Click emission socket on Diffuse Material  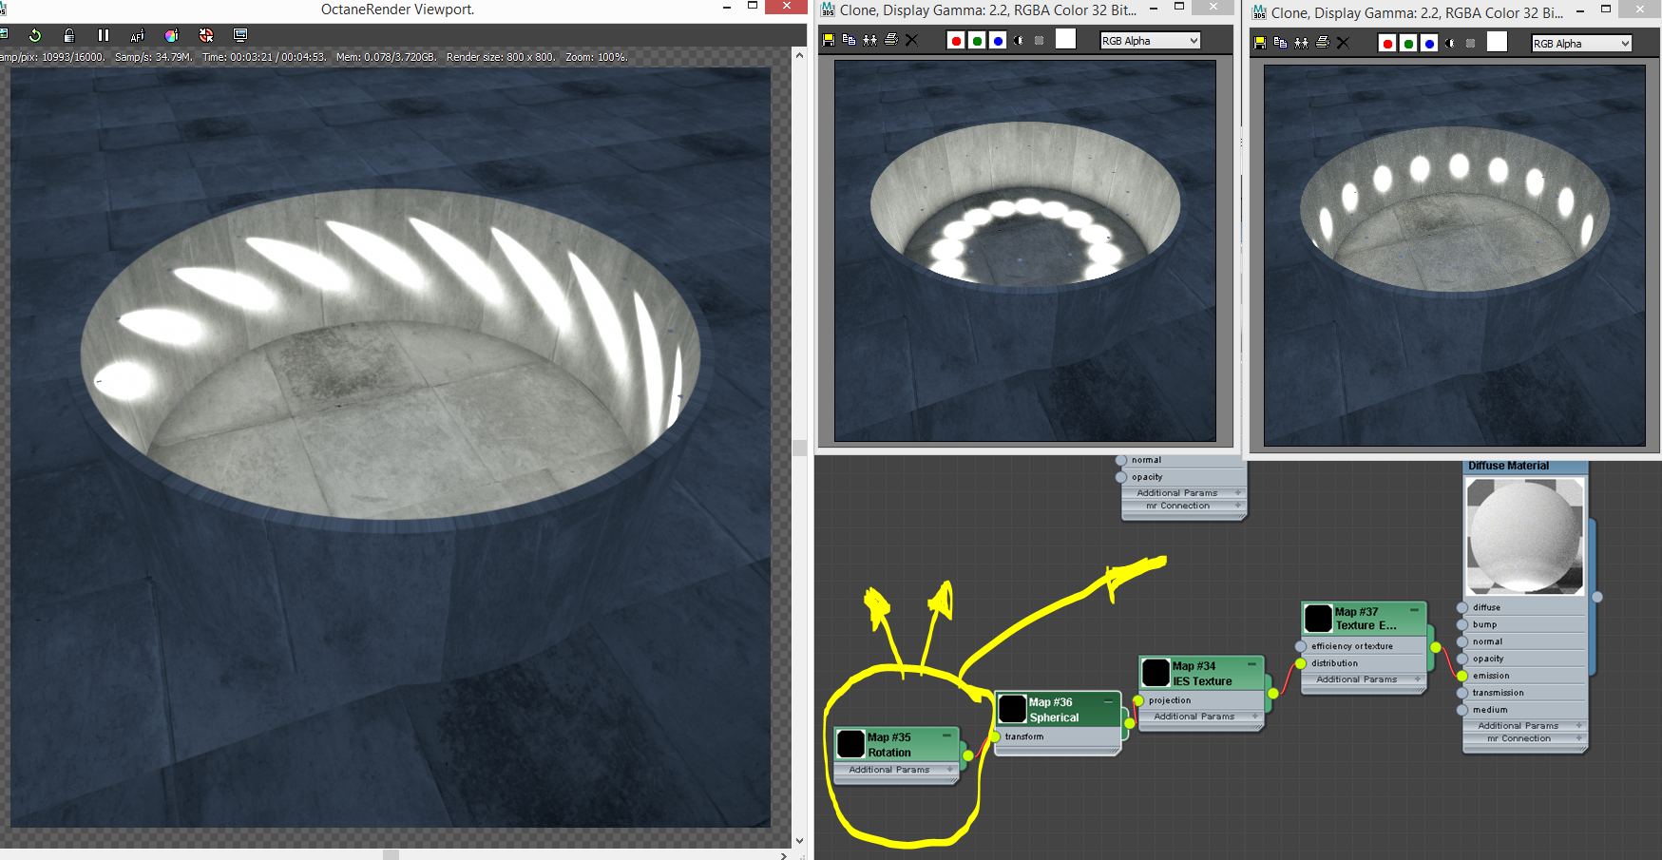coord(1462,676)
